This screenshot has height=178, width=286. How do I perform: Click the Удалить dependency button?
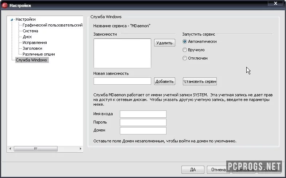coord(165,43)
